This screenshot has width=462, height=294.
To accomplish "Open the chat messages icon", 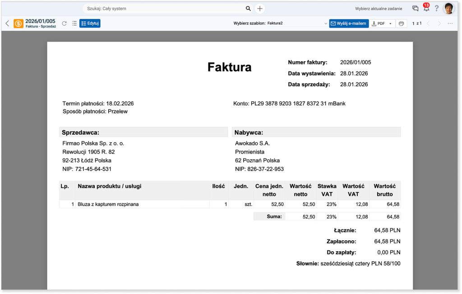I will click(x=415, y=9).
